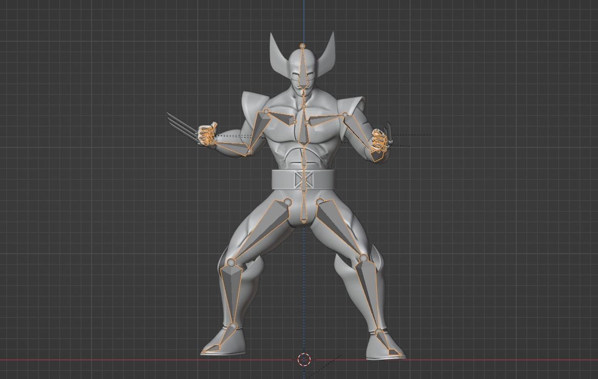Image resolution: width=598 pixels, height=379 pixels.
Task: Select the finger bones of the clawed hand
Action: click(208, 134)
